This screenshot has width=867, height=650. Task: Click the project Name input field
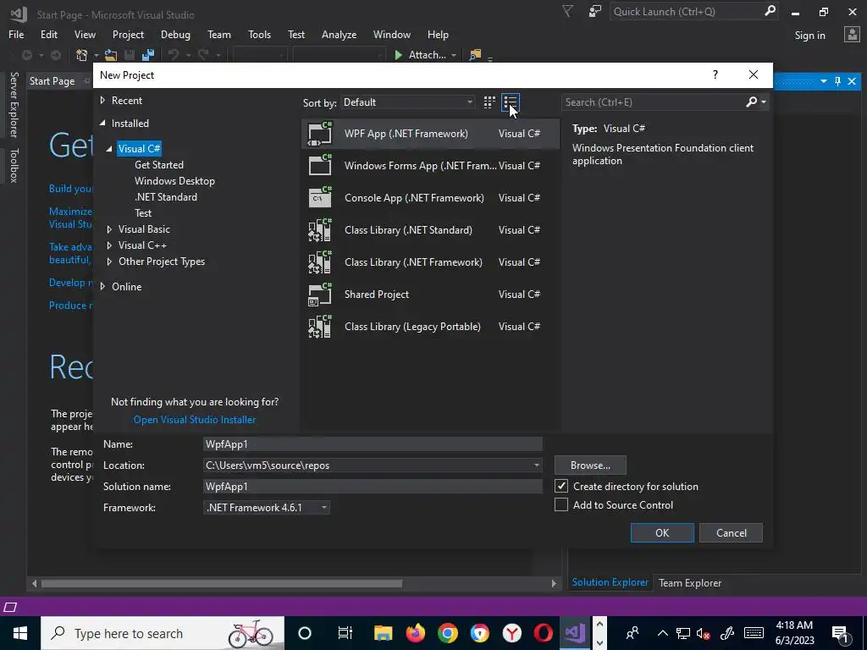point(373,443)
